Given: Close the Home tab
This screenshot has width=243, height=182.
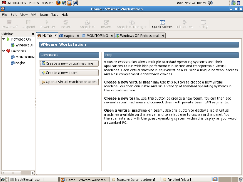Looking at the screenshot, I should pyautogui.click(x=56, y=36).
